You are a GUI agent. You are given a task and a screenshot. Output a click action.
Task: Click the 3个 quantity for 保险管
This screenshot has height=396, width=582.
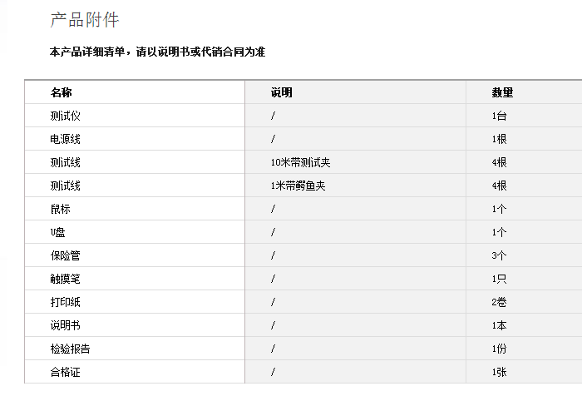tap(499, 255)
